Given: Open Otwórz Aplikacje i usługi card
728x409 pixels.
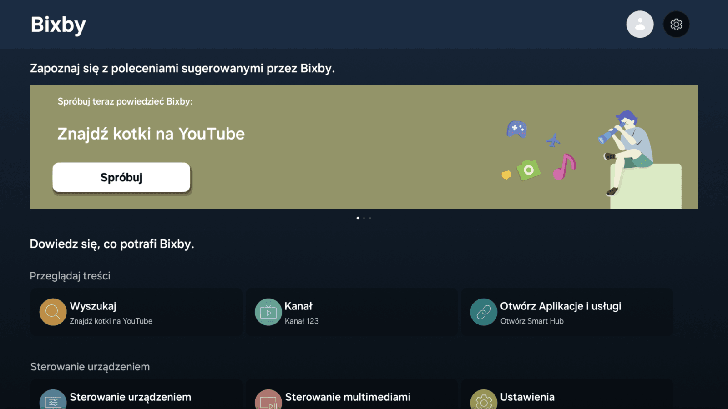Looking at the screenshot, I should [x=567, y=313].
